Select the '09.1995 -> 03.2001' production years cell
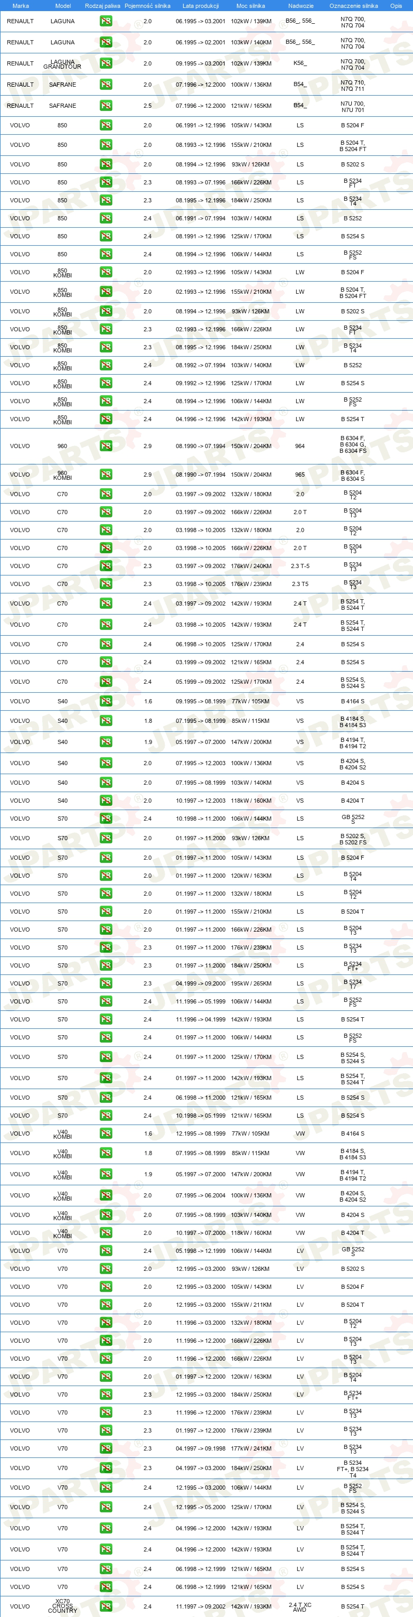This screenshot has height=1617, width=413. [201, 63]
